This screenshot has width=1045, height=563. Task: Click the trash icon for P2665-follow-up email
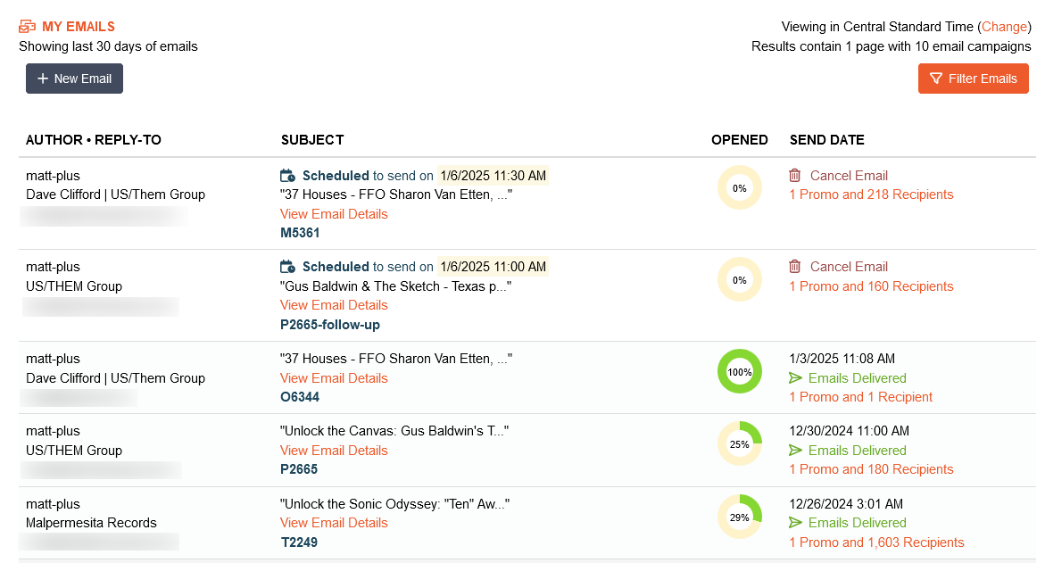point(795,267)
